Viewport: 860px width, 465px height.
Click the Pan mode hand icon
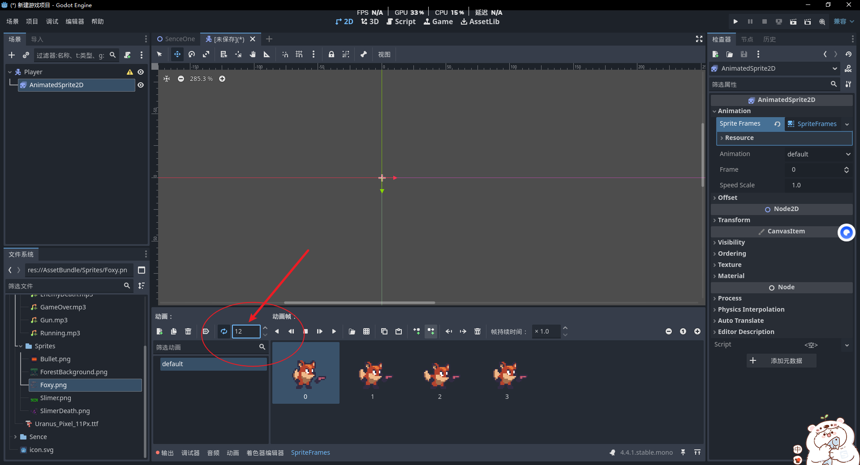tap(253, 54)
